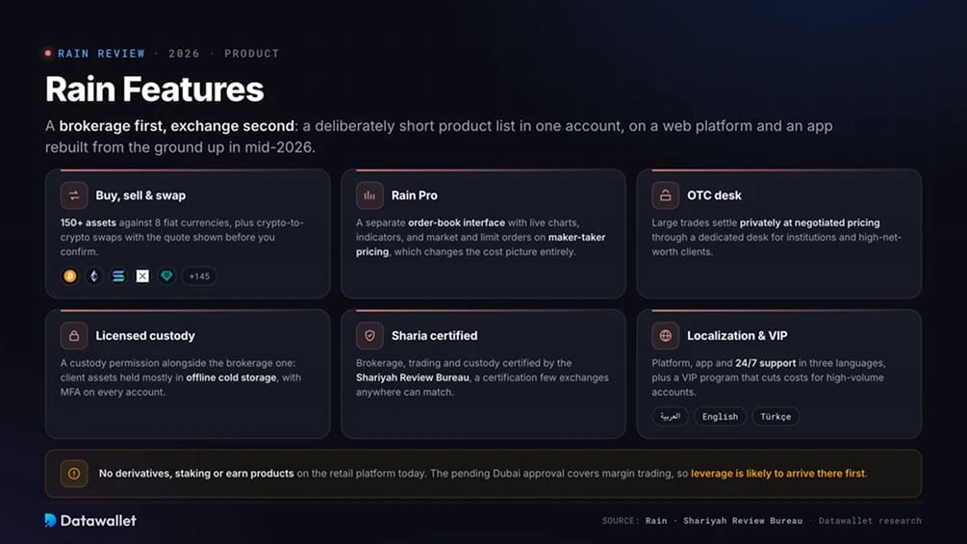Click the Solana striped coin icon
Image resolution: width=967 pixels, height=544 pixels.
(x=117, y=275)
